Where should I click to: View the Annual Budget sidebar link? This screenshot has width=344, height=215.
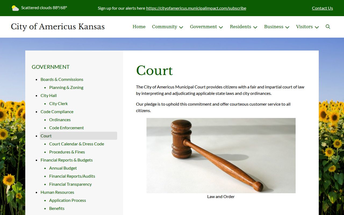63,168
